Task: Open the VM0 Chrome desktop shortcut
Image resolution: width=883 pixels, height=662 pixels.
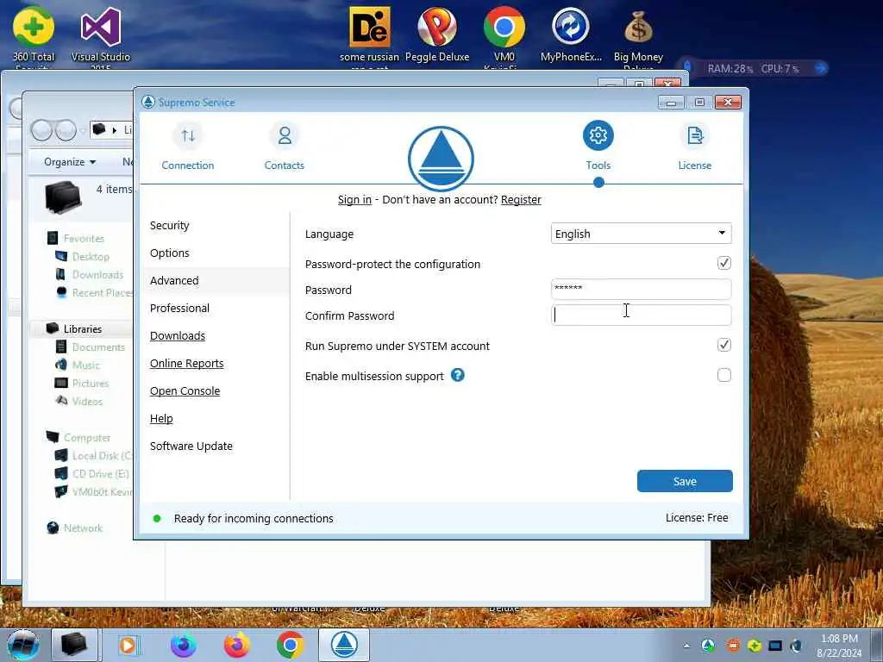Action: point(504,36)
